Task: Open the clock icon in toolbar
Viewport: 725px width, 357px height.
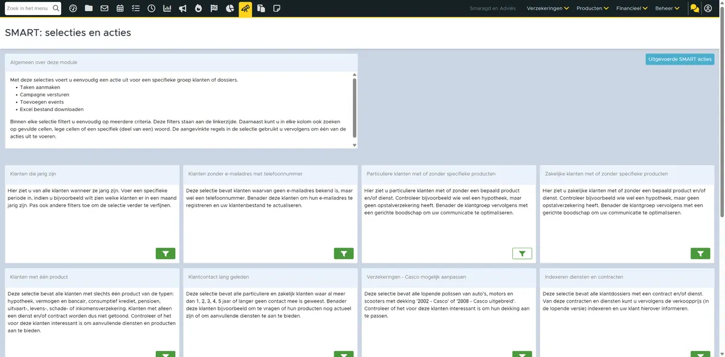Action: [x=151, y=8]
